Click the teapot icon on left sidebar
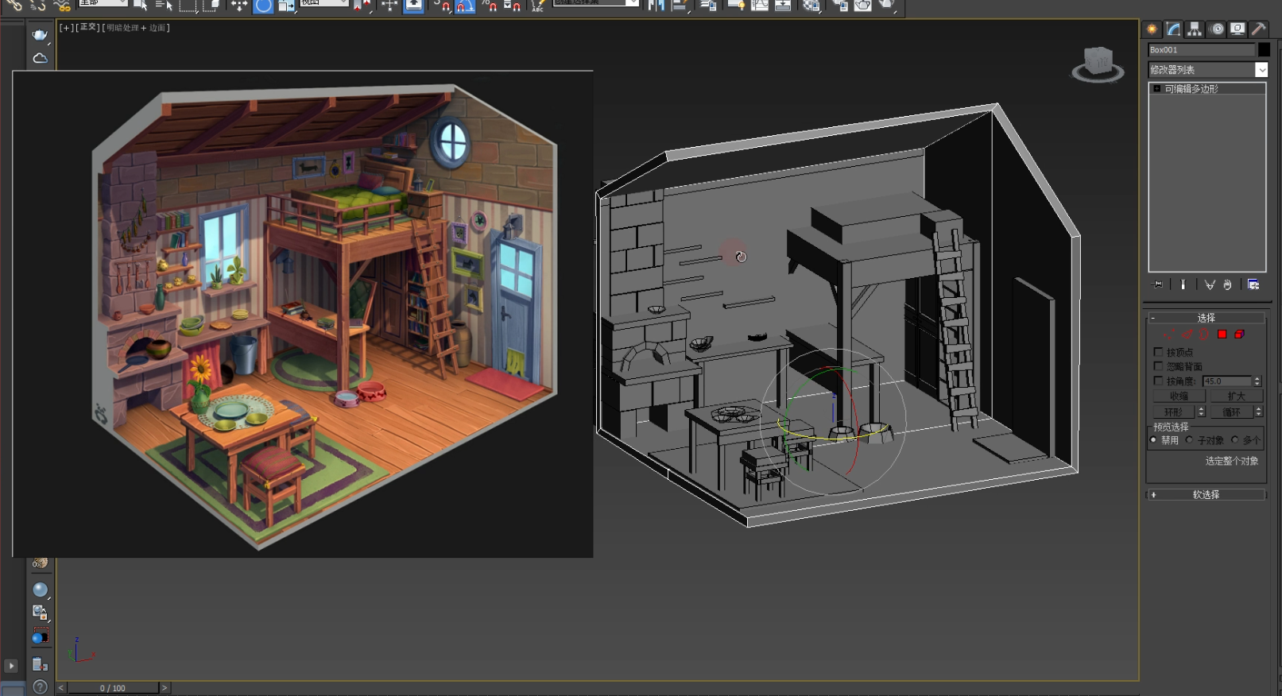The image size is (1282, 696). point(40,35)
